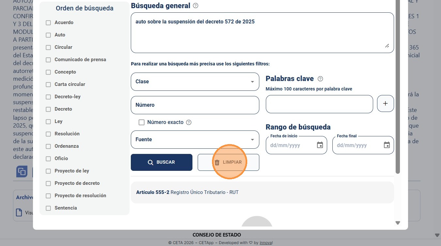Check the Concepto checkbox

coord(48,72)
